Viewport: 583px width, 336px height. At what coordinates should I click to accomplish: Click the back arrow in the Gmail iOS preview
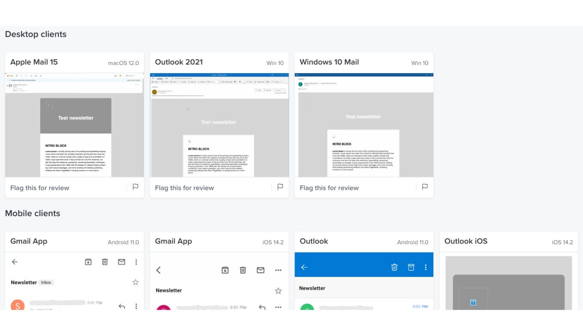158,270
